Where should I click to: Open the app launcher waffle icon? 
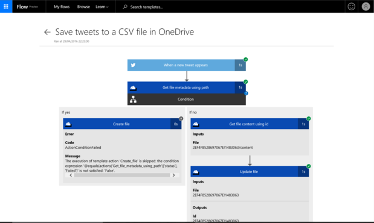point(6,7)
